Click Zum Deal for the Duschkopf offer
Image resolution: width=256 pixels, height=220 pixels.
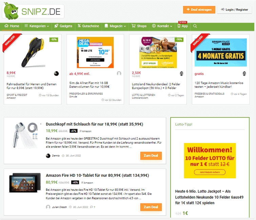tap(151, 156)
